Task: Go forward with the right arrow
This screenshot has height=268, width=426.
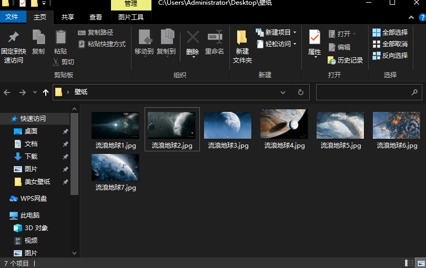Action: [23, 92]
